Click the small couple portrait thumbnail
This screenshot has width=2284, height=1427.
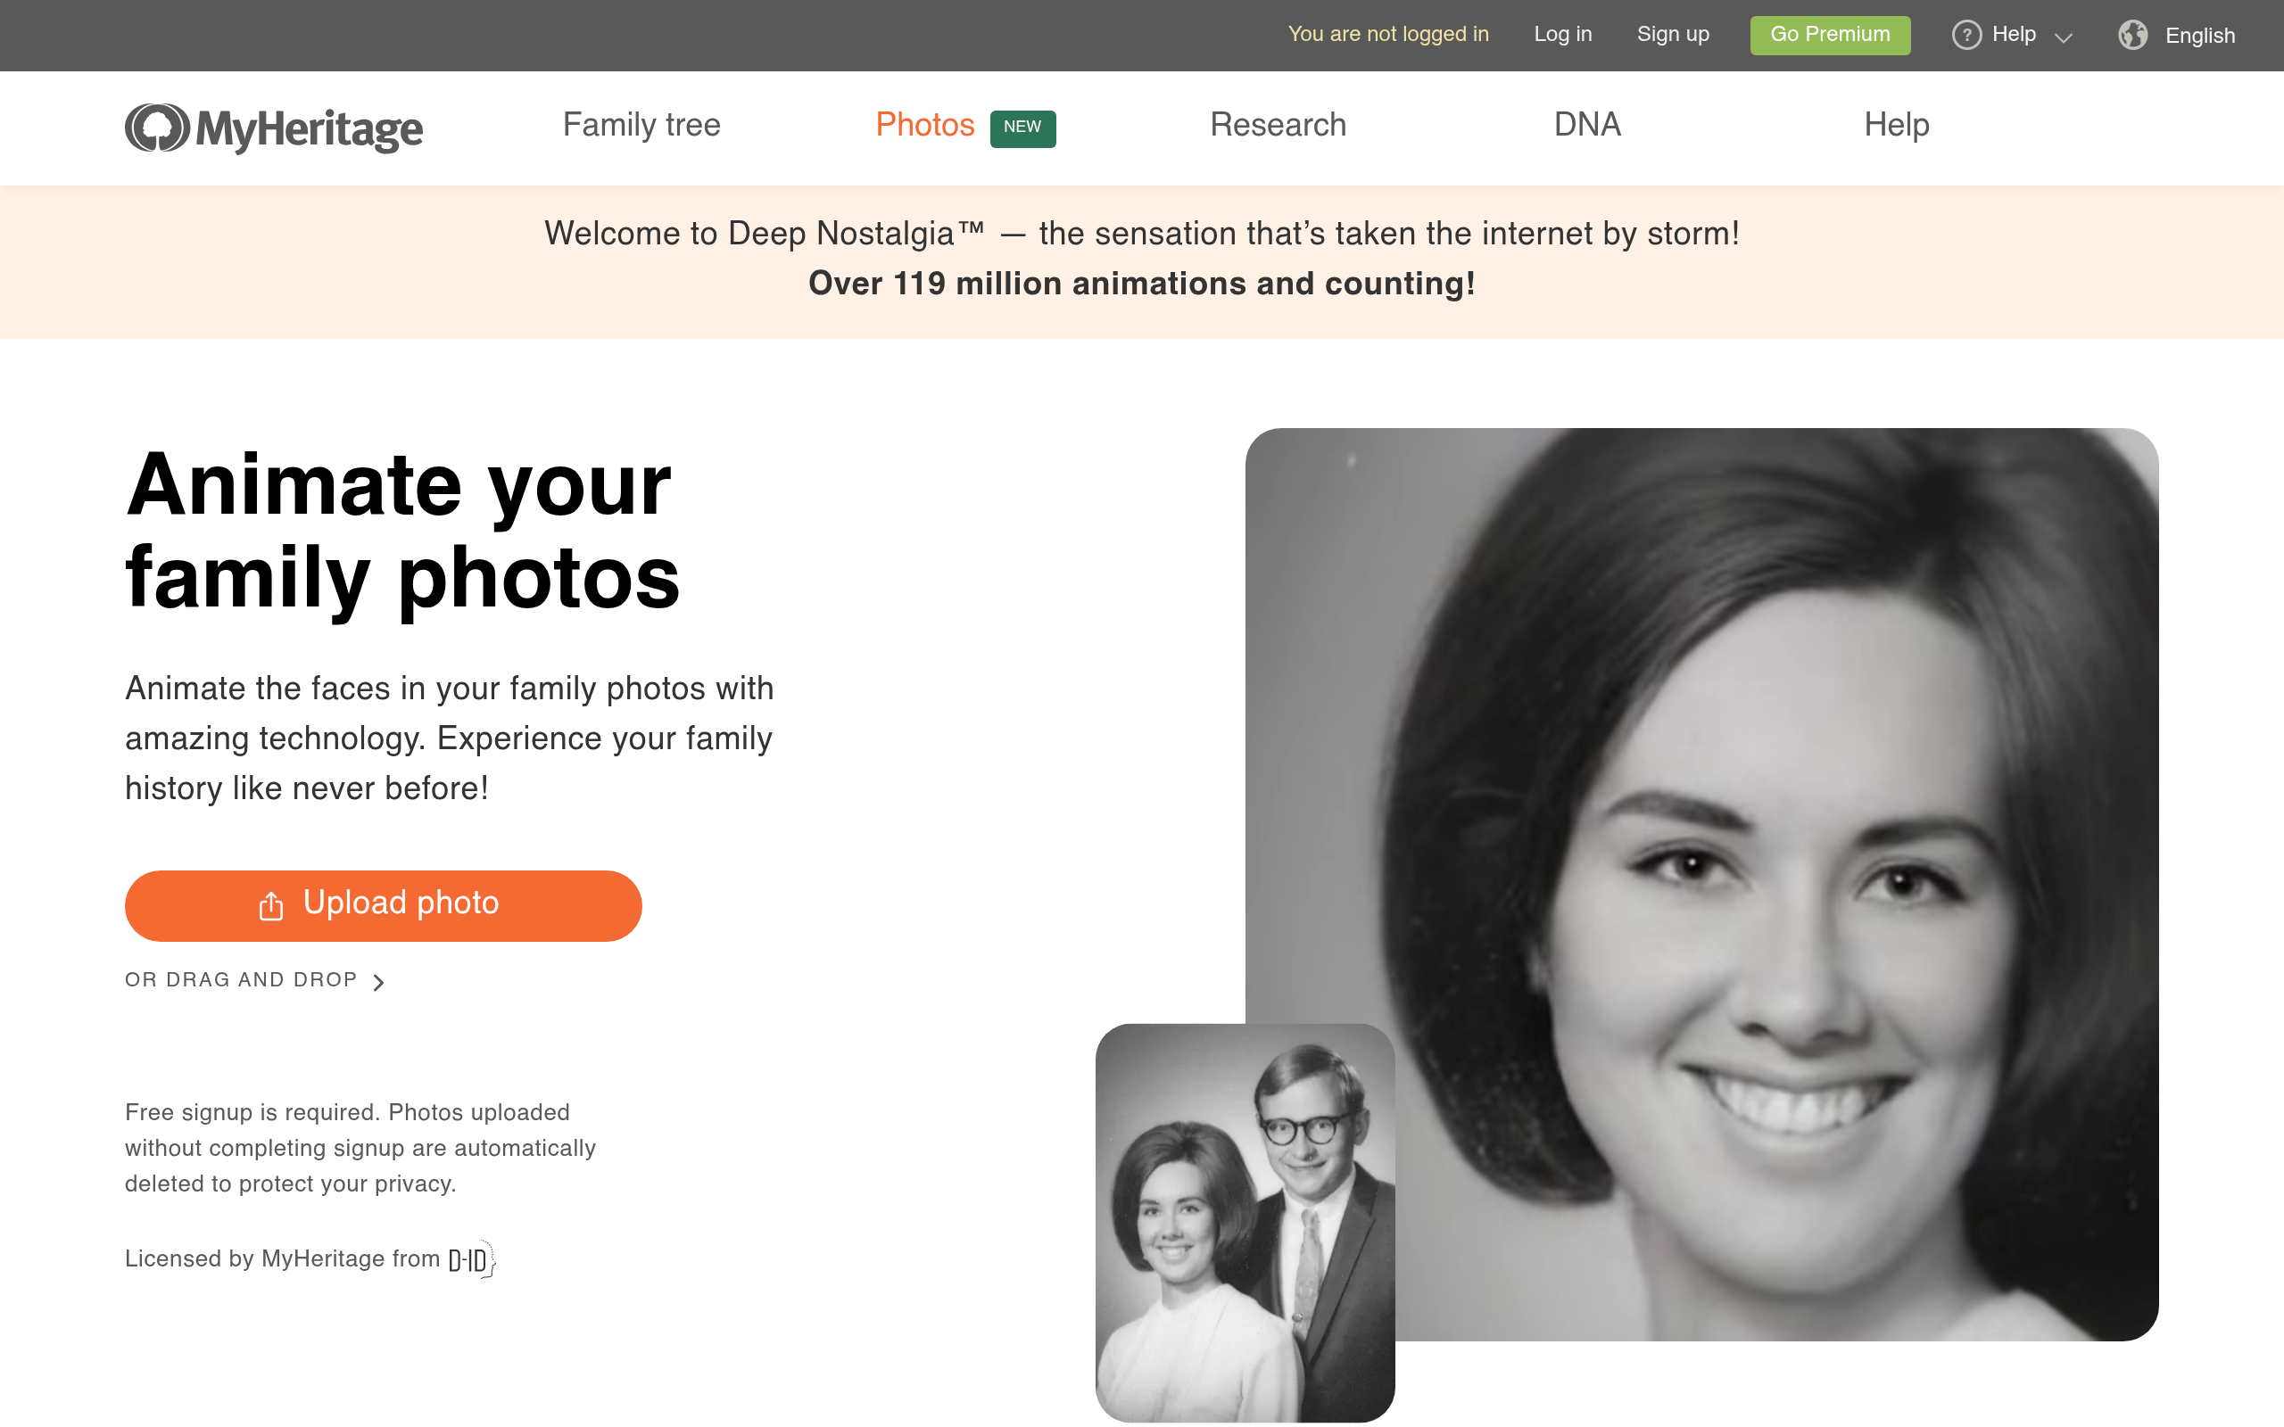tap(1245, 1222)
